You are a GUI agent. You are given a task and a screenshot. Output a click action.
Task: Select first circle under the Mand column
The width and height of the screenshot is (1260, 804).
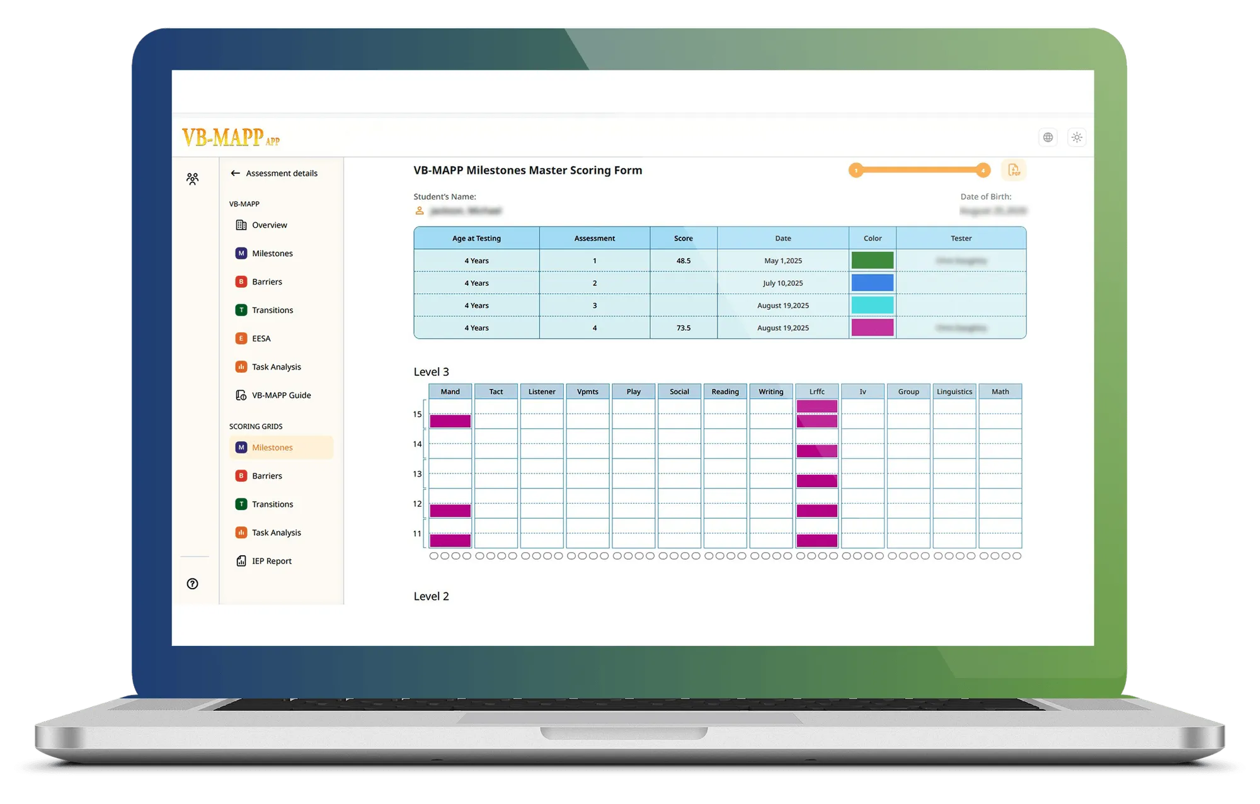click(433, 556)
